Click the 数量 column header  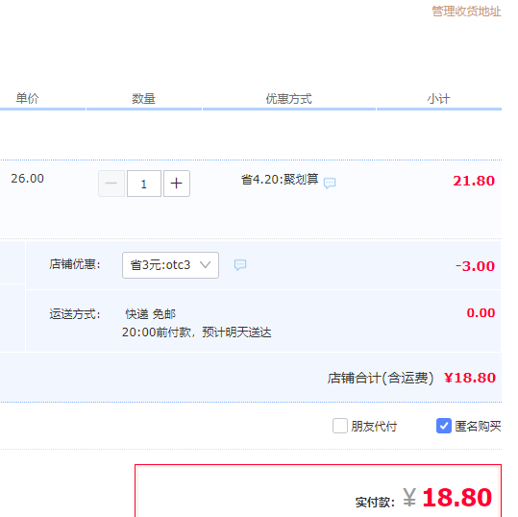144,98
